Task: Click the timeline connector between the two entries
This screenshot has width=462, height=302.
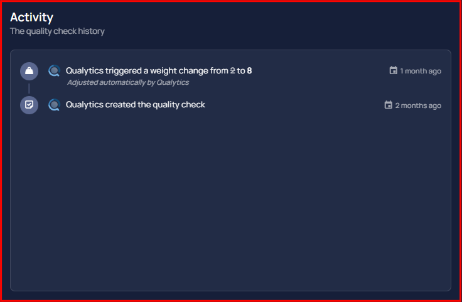Action: [x=29, y=88]
